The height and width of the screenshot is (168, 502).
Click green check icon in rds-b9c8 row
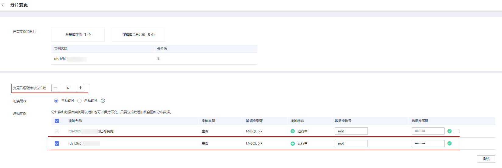(449, 143)
